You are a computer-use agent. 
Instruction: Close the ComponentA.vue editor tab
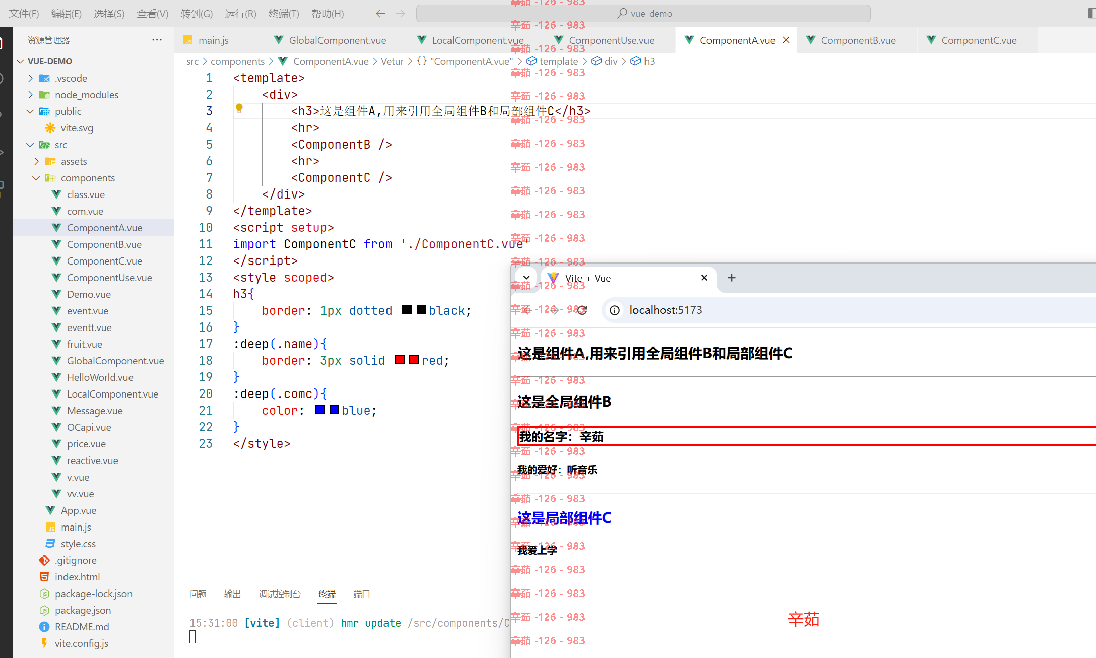click(x=786, y=40)
